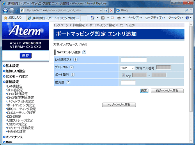The height and width of the screenshot is (145, 195).
Task: Click the printer icon in toolbar
Action: (x=119, y=18)
